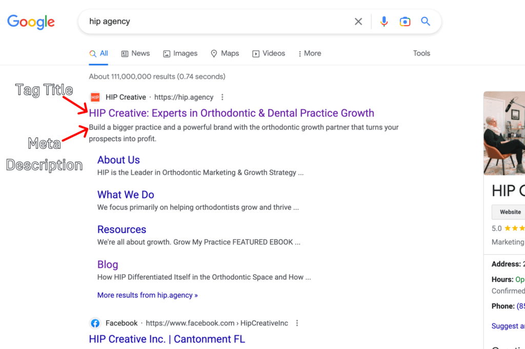The width and height of the screenshot is (525, 349).
Task: Open the What We Do sitelink
Action: click(126, 194)
